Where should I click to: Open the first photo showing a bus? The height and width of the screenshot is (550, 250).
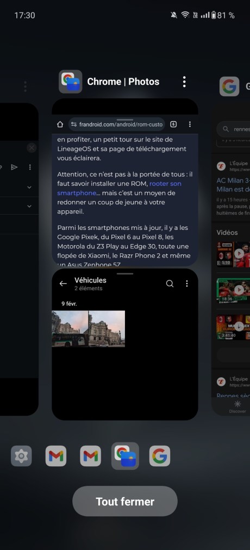point(70,329)
